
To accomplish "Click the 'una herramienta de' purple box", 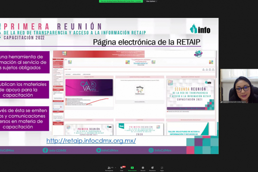I will tap(25, 62).
